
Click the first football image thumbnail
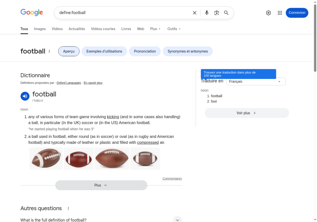[46, 158]
